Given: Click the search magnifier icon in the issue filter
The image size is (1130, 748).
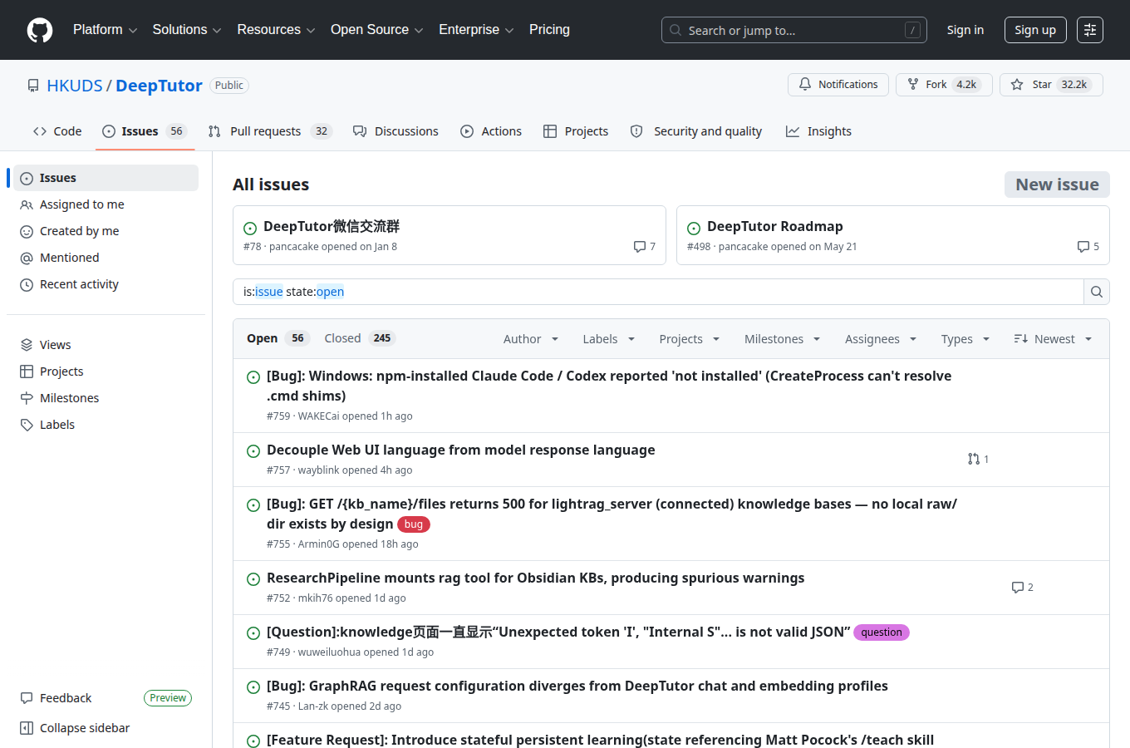Looking at the screenshot, I should (x=1097, y=292).
